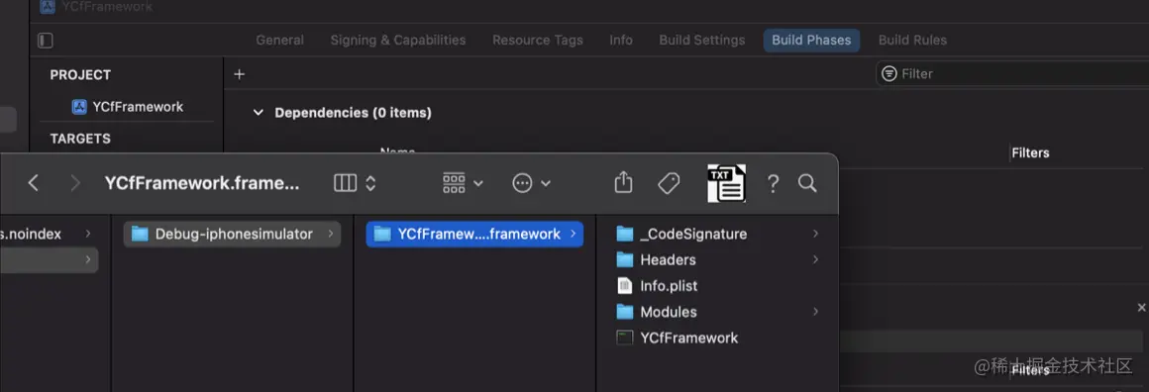Viewport: 1149px width, 392px height.
Task: Click the Finder forward arrow
Action: 74,183
